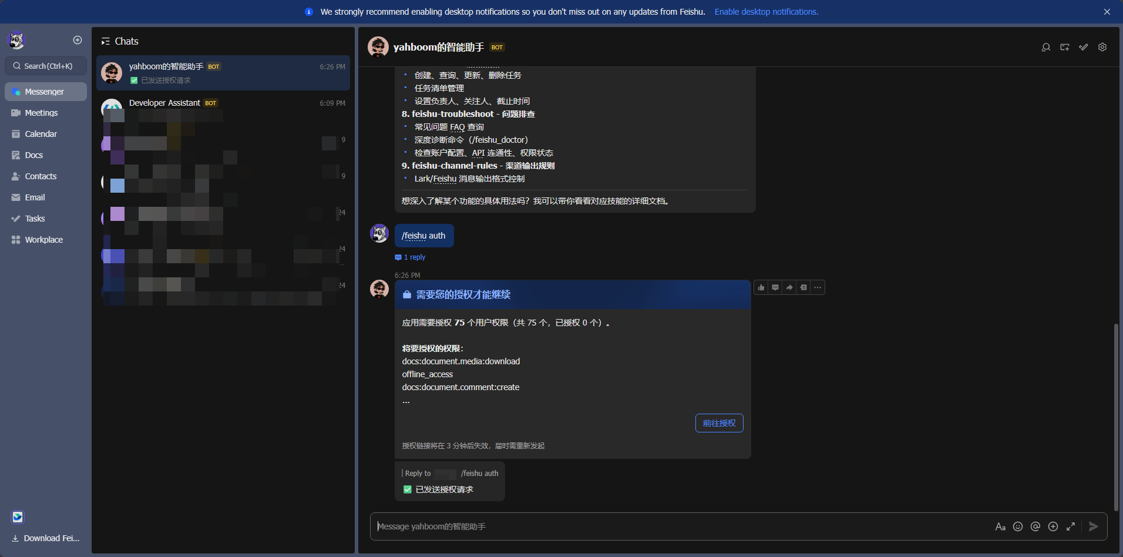Click the Tasks checkmark icon in sidebar
The width and height of the screenshot is (1123, 557).
point(16,219)
